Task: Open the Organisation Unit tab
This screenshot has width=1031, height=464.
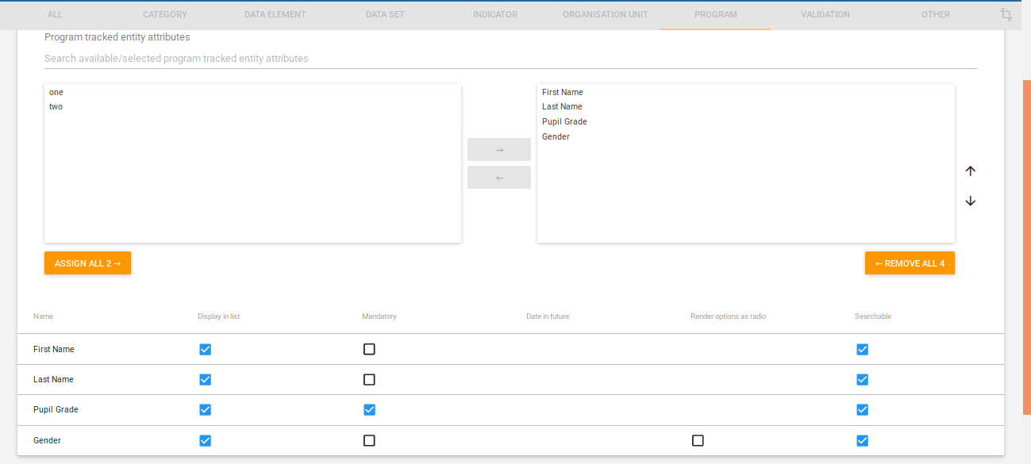Action: click(x=606, y=14)
